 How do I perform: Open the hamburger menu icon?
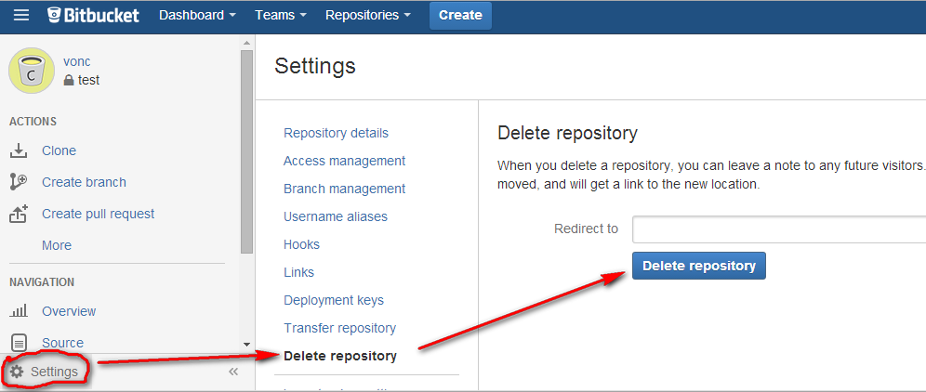[21, 15]
